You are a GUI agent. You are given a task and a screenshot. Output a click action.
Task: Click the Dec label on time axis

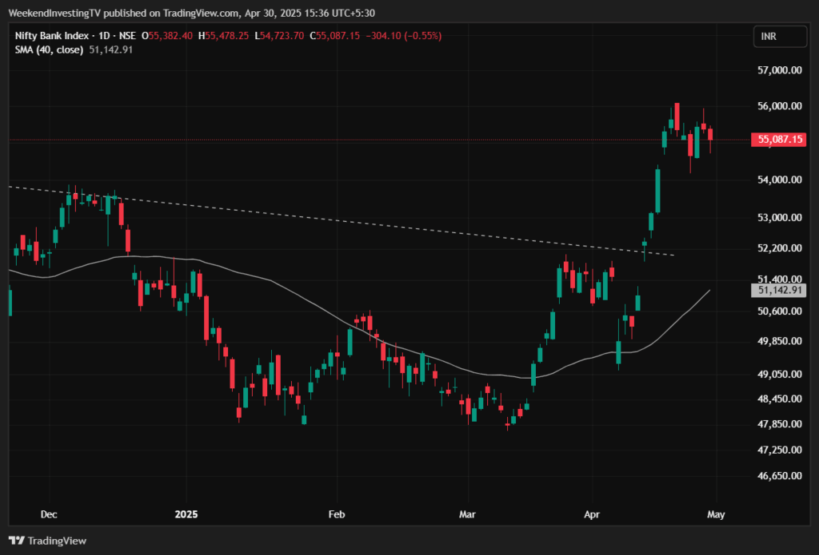(49, 514)
